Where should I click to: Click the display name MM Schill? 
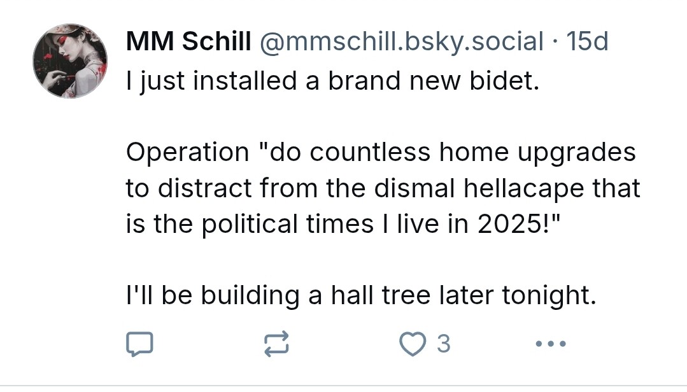tap(188, 42)
